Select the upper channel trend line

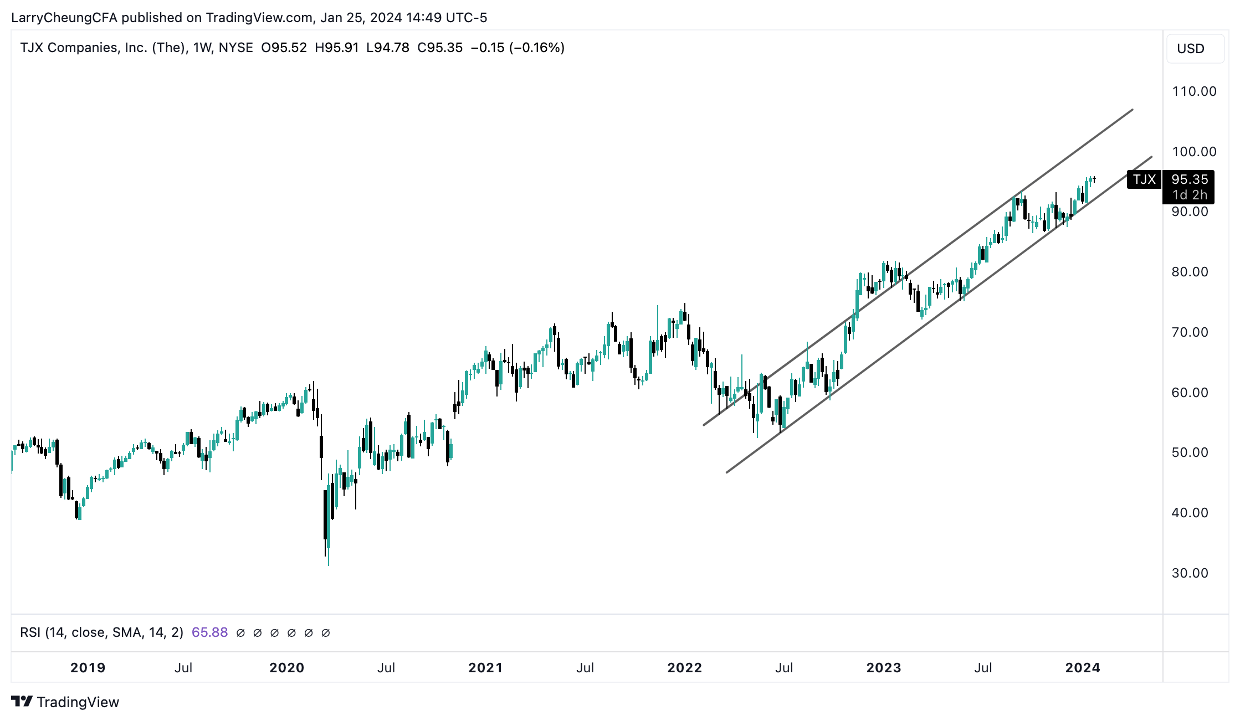[918, 267]
